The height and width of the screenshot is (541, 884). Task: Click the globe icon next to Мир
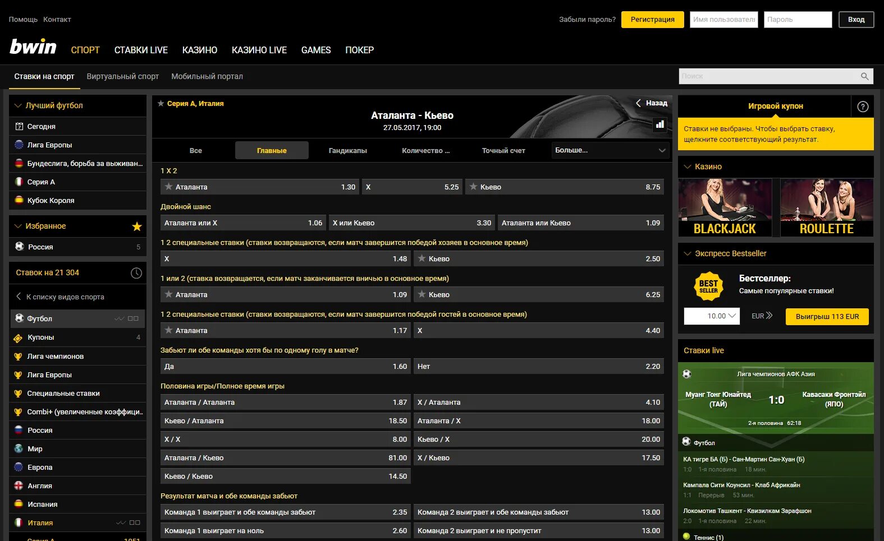tap(19, 448)
